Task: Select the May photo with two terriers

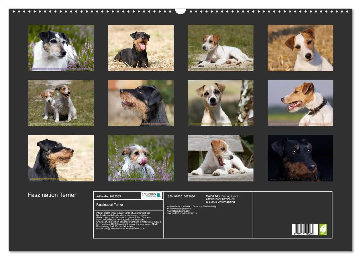Action: tap(62, 103)
